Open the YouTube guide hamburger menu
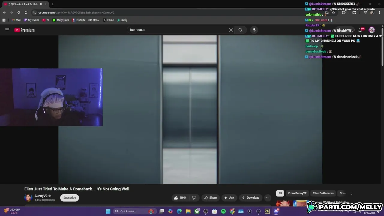384x216 pixels. 7,30
